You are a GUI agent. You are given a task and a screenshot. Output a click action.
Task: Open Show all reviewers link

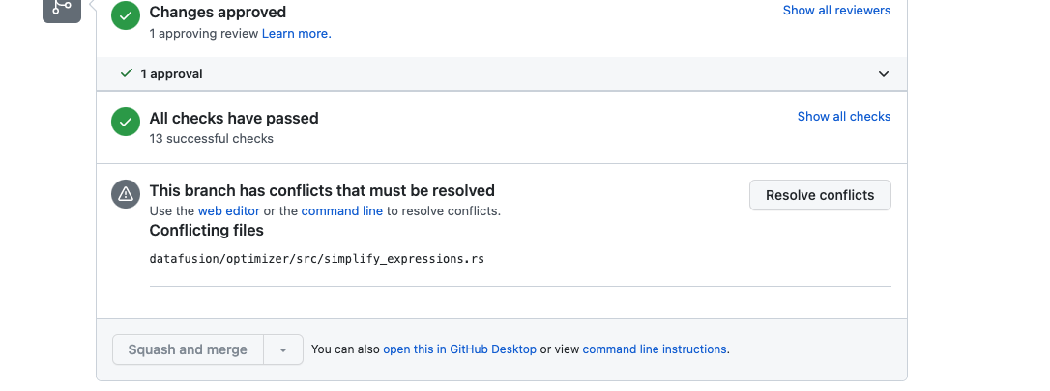click(x=836, y=11)
